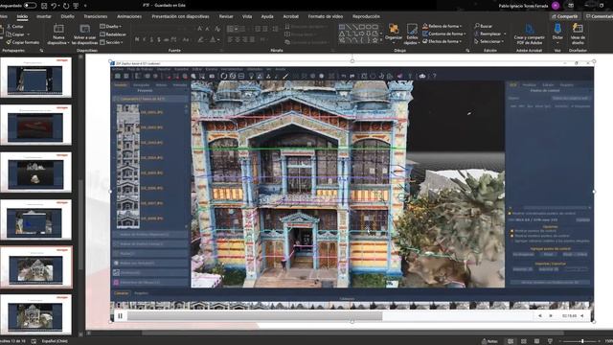Screen dimensions: 613x345
Task: Step video back one frame
Action: 540,315
